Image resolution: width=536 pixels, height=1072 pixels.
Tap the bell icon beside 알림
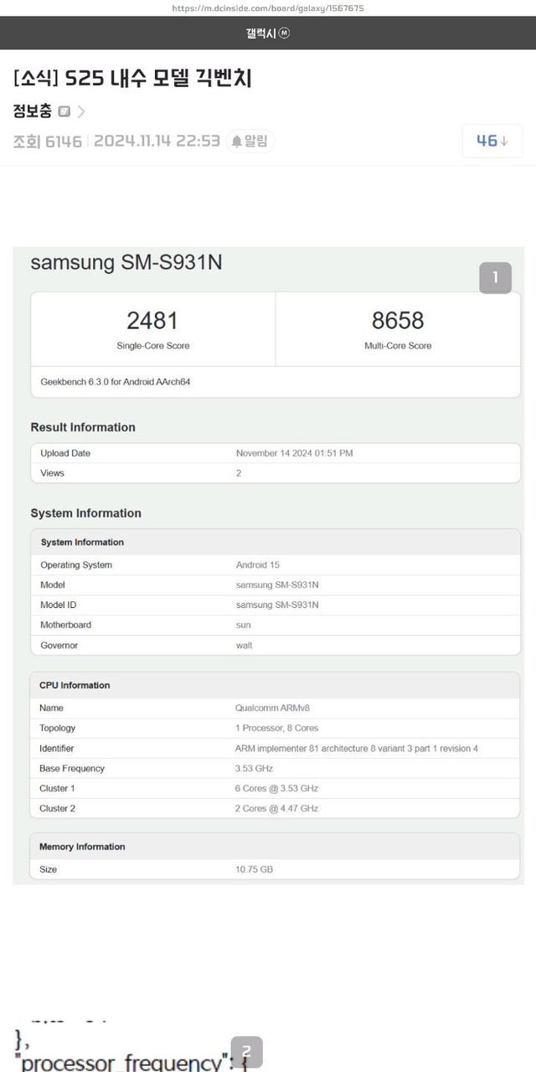(237, 142)
